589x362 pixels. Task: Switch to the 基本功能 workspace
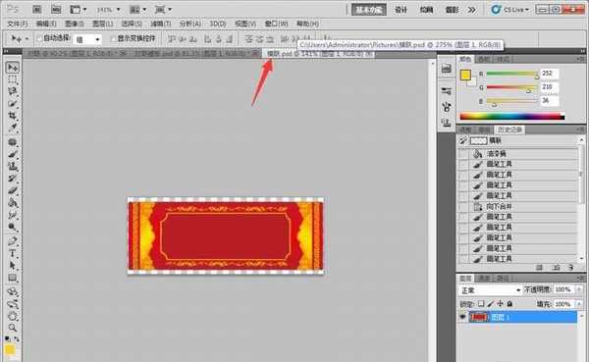click(369, 10)
